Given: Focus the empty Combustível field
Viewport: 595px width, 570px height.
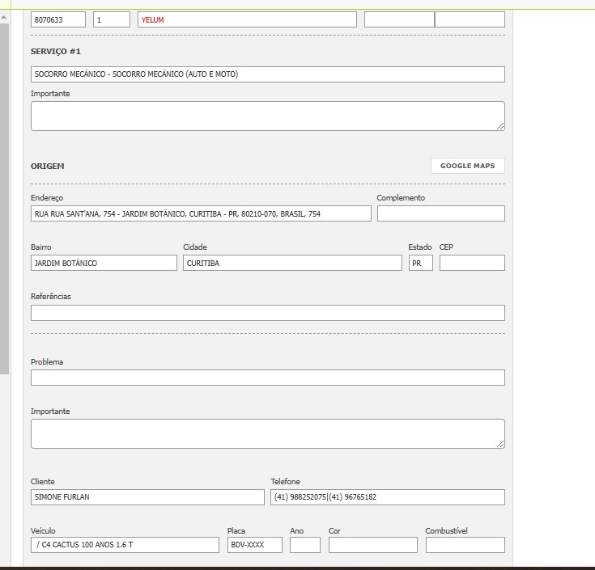Looking at the screenshot, I should 465,545.
